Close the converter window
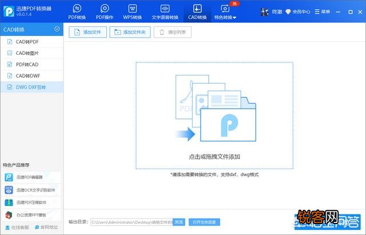Image resolution: width=366 pixels, height=235 pixels. 360,11
